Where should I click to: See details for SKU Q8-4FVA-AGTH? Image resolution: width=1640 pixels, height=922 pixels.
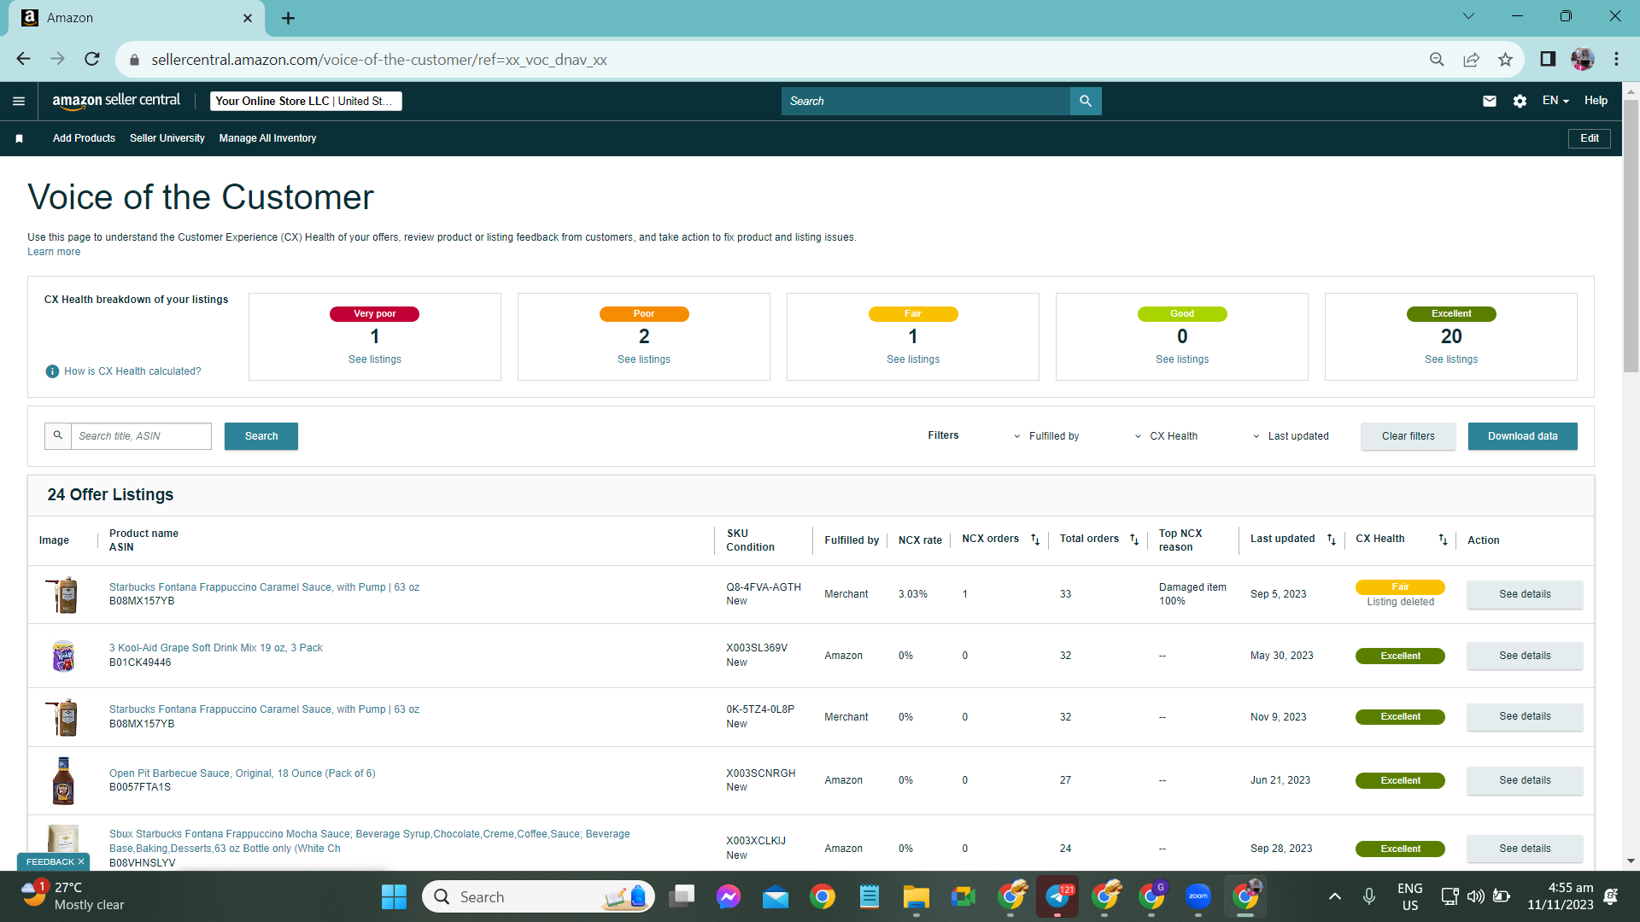click(x=1525, y=594)
